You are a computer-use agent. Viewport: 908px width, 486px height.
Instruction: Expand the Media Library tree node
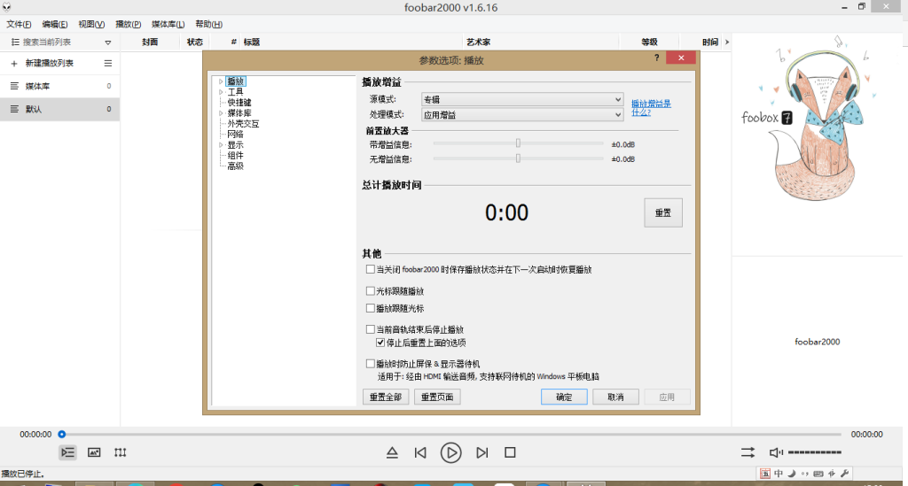[x=221, y=113]
